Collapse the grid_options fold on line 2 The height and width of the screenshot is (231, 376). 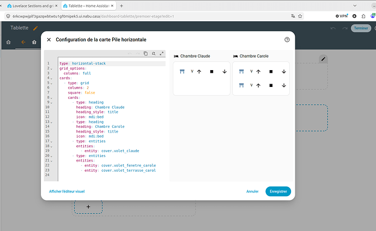(51, 69)
